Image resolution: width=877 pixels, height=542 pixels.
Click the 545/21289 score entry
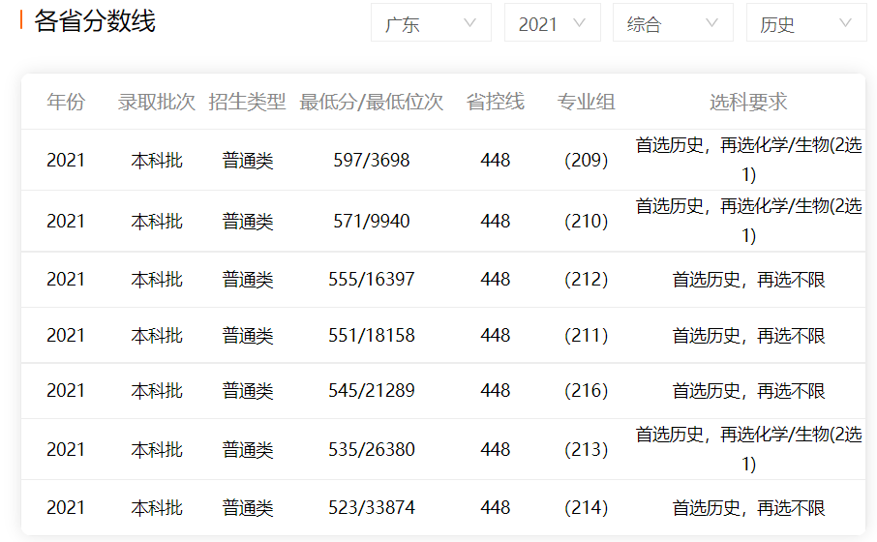click(372, 391)
